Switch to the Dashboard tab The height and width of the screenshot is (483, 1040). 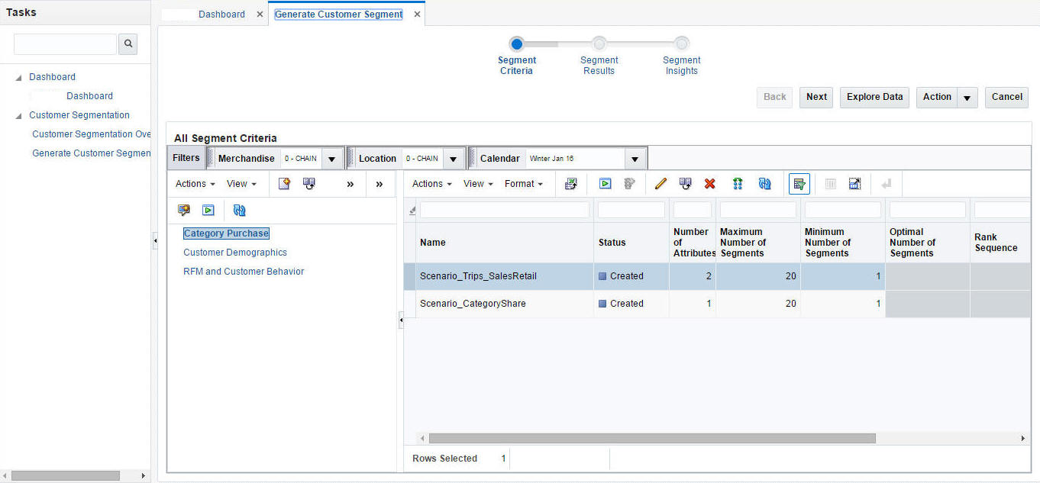tap(221, 14)
